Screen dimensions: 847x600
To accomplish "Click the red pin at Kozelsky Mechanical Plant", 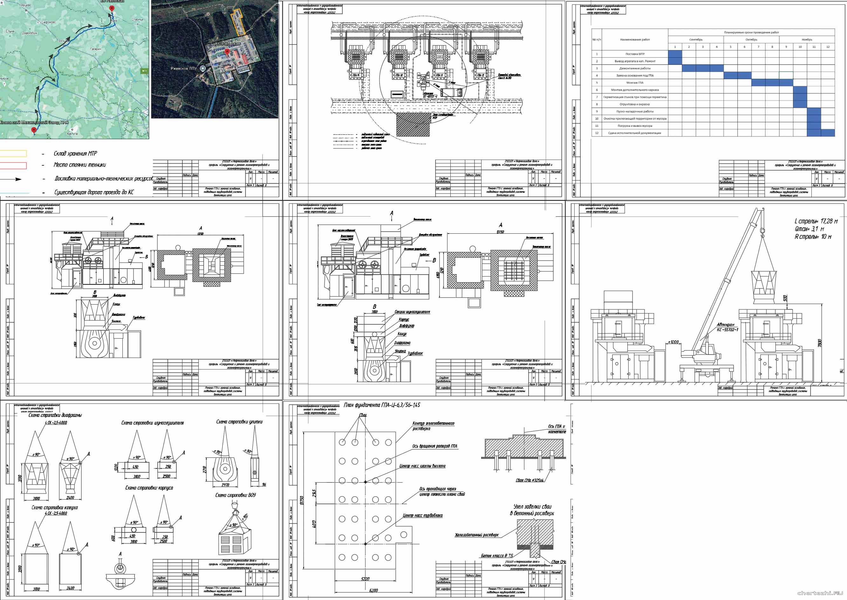I will point(34,130).
